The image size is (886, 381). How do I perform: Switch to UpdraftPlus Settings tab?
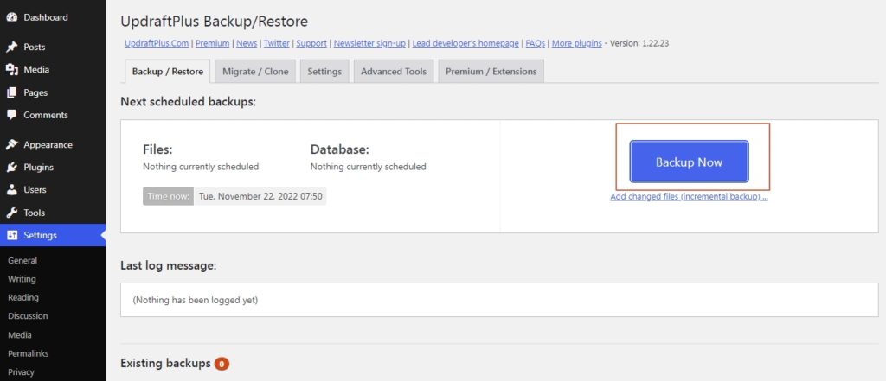[x=324, y=72]
